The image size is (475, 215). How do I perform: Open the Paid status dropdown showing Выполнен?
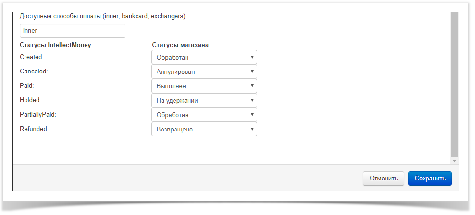click(204, 86)
